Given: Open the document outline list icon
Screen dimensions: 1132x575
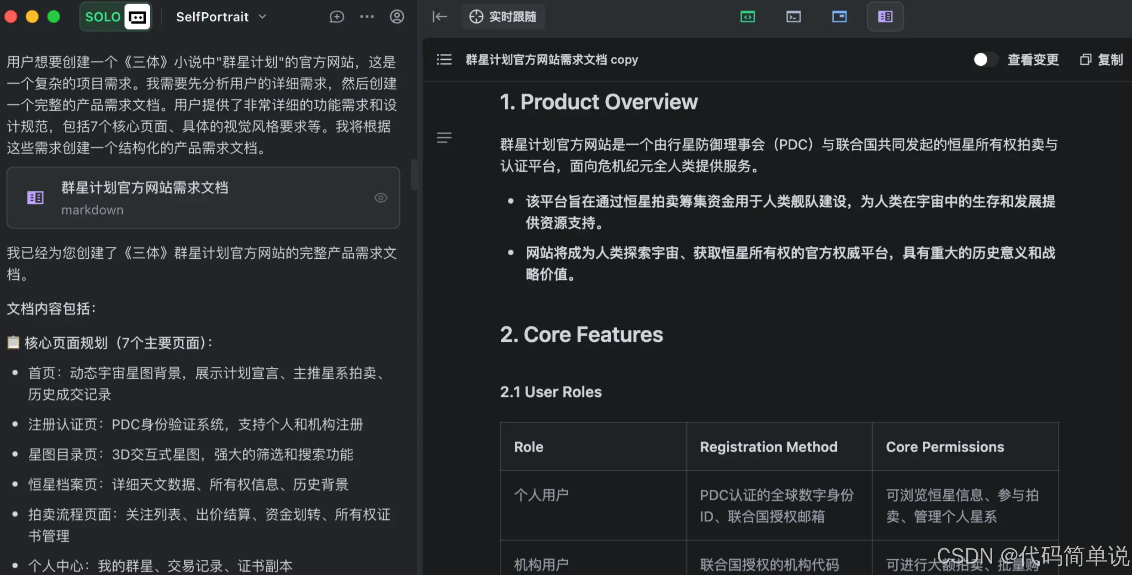Looking at the screenshot, I should pyautogui.click(x=444, y=60).
